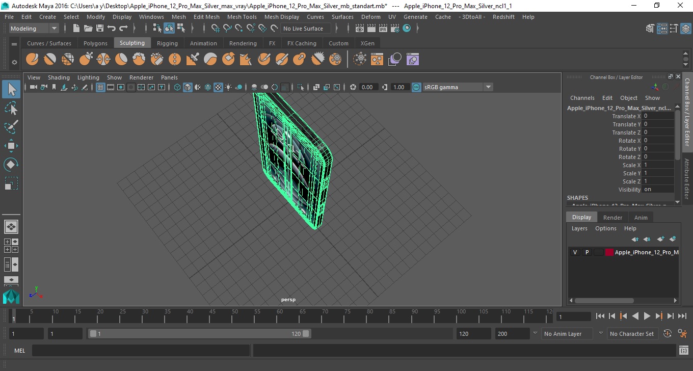This screenshot has height=371, width=693.
Task: Open the Shape Editor from shelf
Action: coord(377,59)
